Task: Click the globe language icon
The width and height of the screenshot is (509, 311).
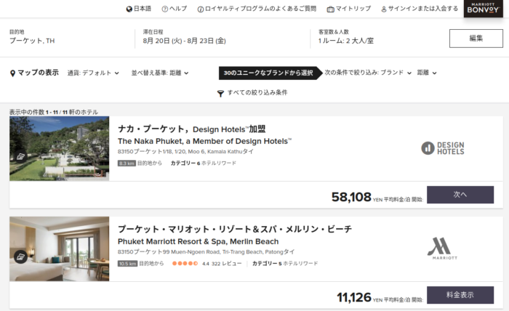Action: click(129, 9)
